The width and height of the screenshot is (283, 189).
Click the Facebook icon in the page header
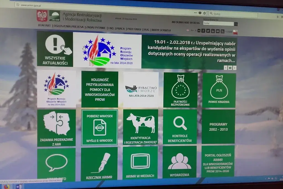(204, 31)
